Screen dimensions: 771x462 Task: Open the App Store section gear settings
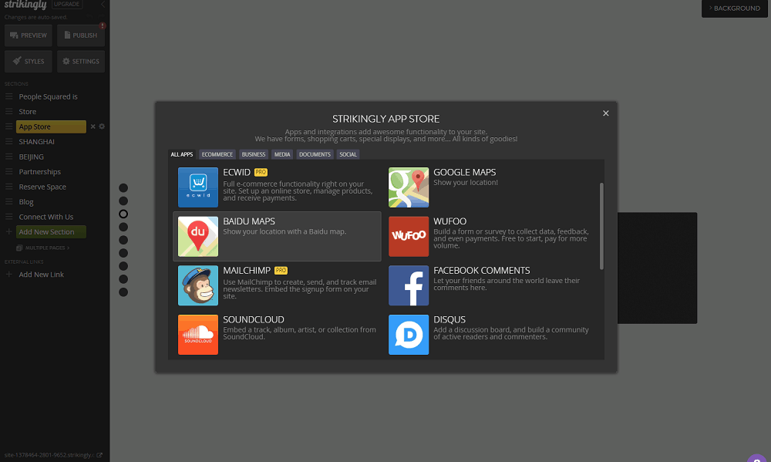(x=102, y=126)
